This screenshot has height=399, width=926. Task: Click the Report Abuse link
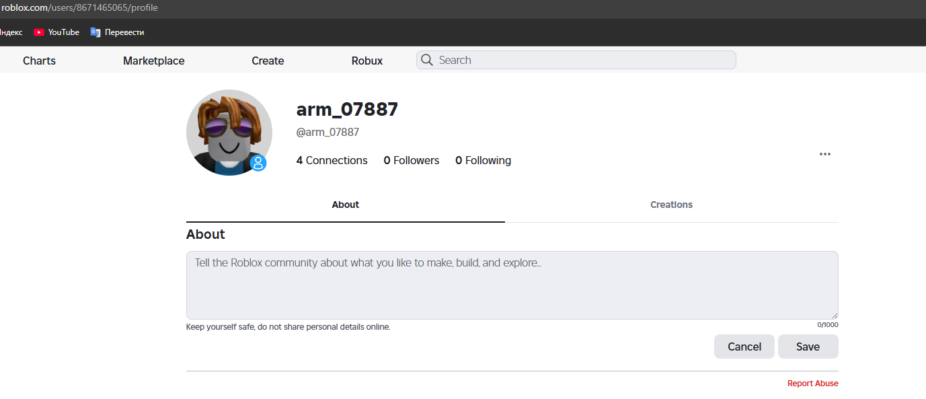point(813,384)
